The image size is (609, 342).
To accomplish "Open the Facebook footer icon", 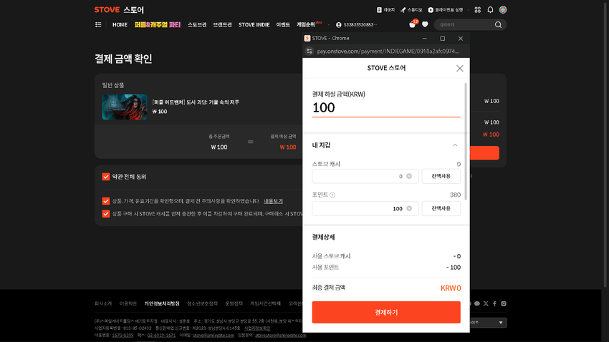I will [494, 303].
